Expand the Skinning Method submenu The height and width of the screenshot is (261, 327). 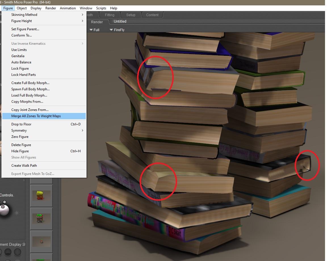(x=44, y=14)
